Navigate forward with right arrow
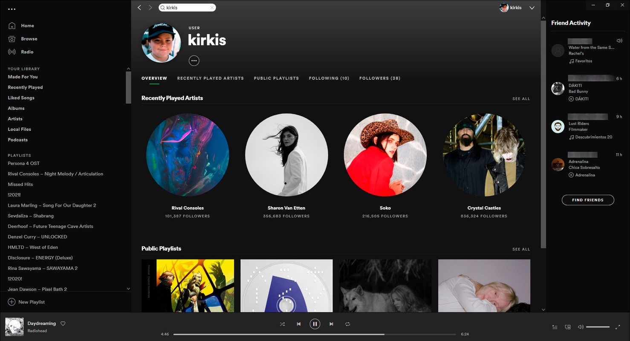The image size is (630, 341). [150, 8]
